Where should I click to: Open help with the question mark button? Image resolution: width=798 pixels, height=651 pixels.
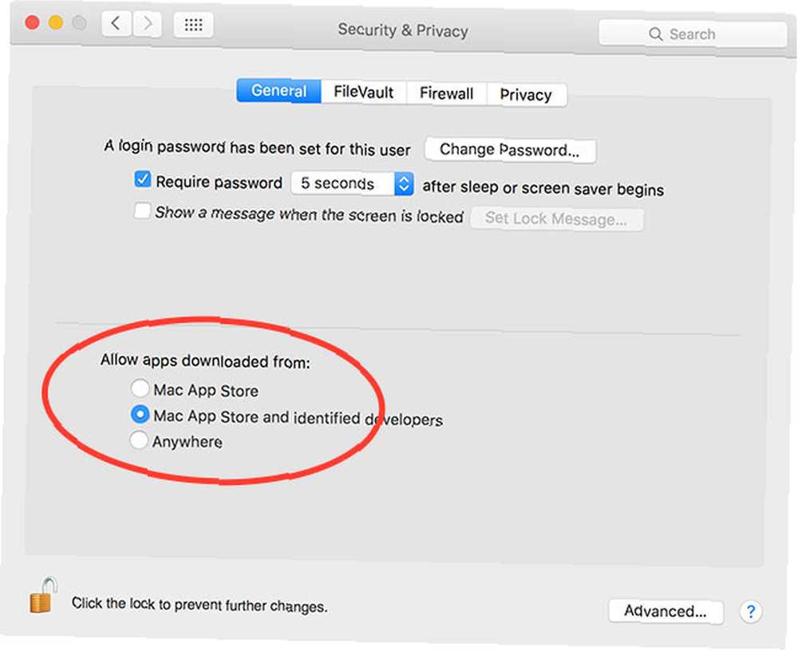tap(751, 611)
